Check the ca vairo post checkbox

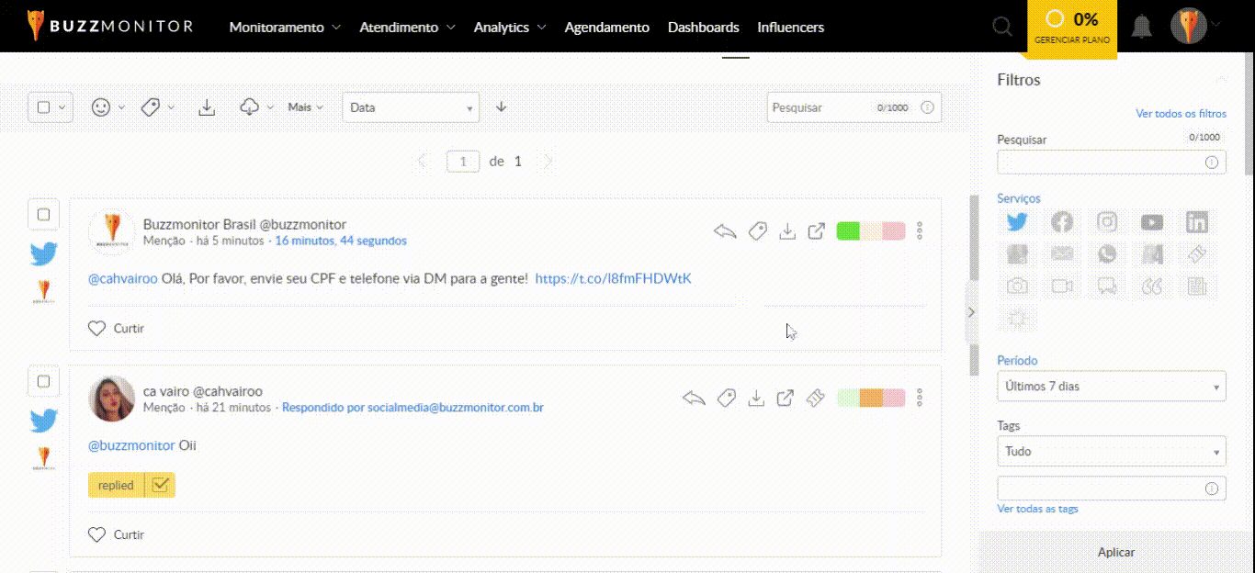(43, 380)
